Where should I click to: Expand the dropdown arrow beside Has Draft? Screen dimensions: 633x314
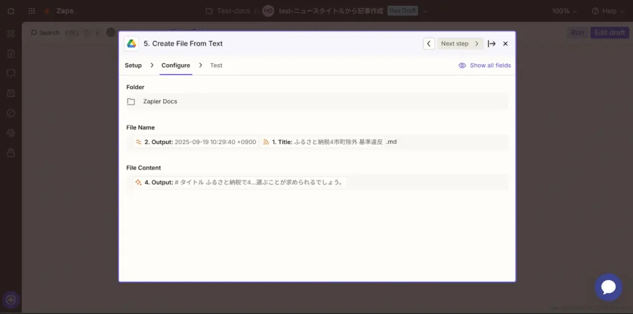coord(425,11)
